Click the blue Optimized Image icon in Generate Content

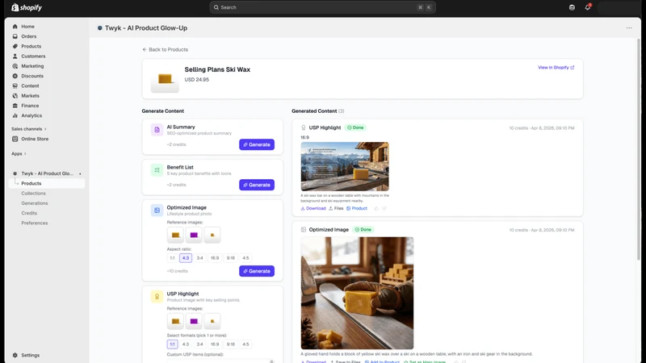157,211
